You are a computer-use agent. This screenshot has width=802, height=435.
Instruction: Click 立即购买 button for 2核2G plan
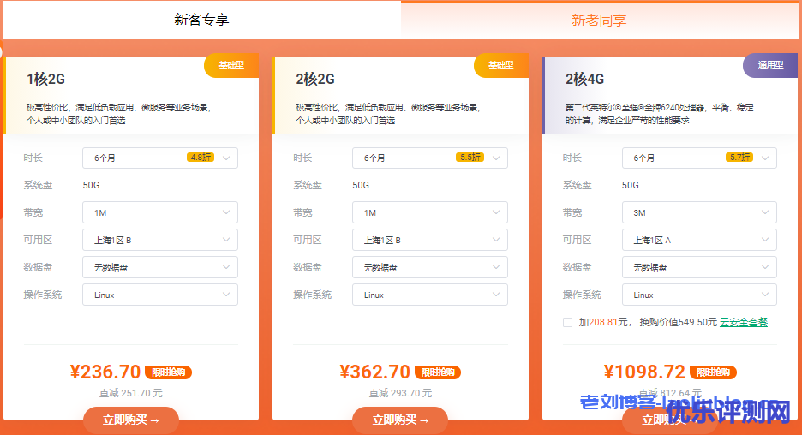[400, 420]
